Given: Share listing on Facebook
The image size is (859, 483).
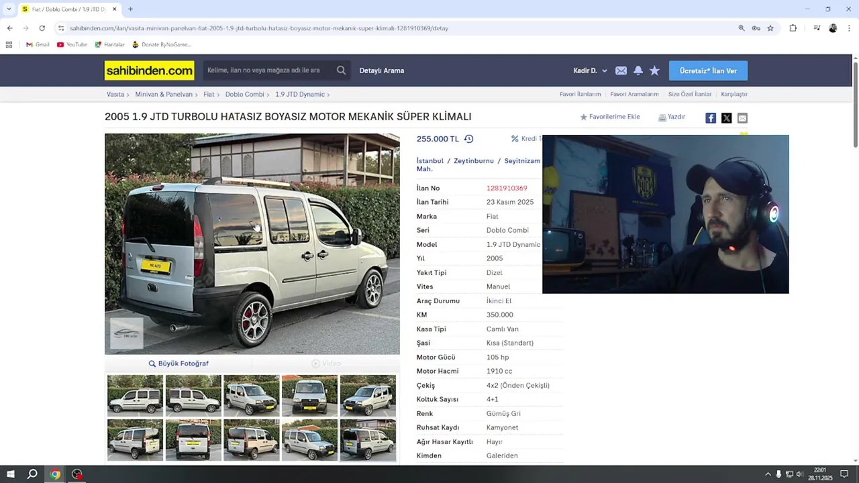Looking at the screenshot, I should (711, 118).
